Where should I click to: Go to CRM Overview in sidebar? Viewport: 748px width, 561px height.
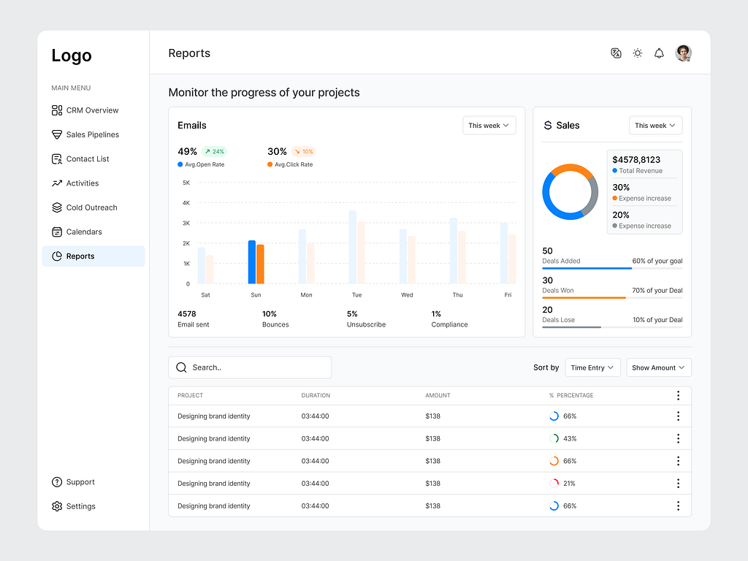click(x=92, y=110)
